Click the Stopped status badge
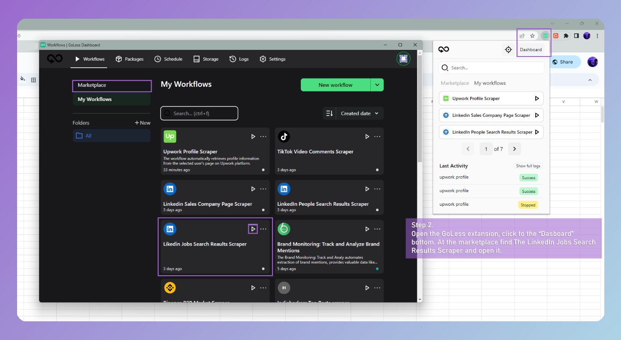The image size is (621, 340). pos(528,205)
